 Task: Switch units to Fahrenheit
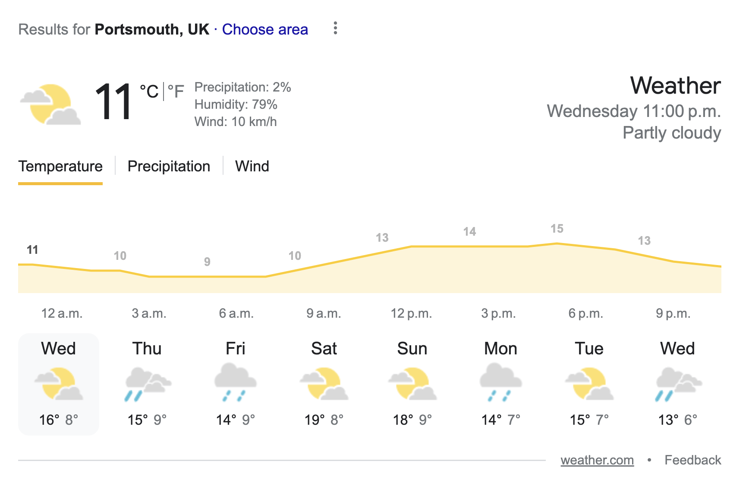[x=176, y=92]
